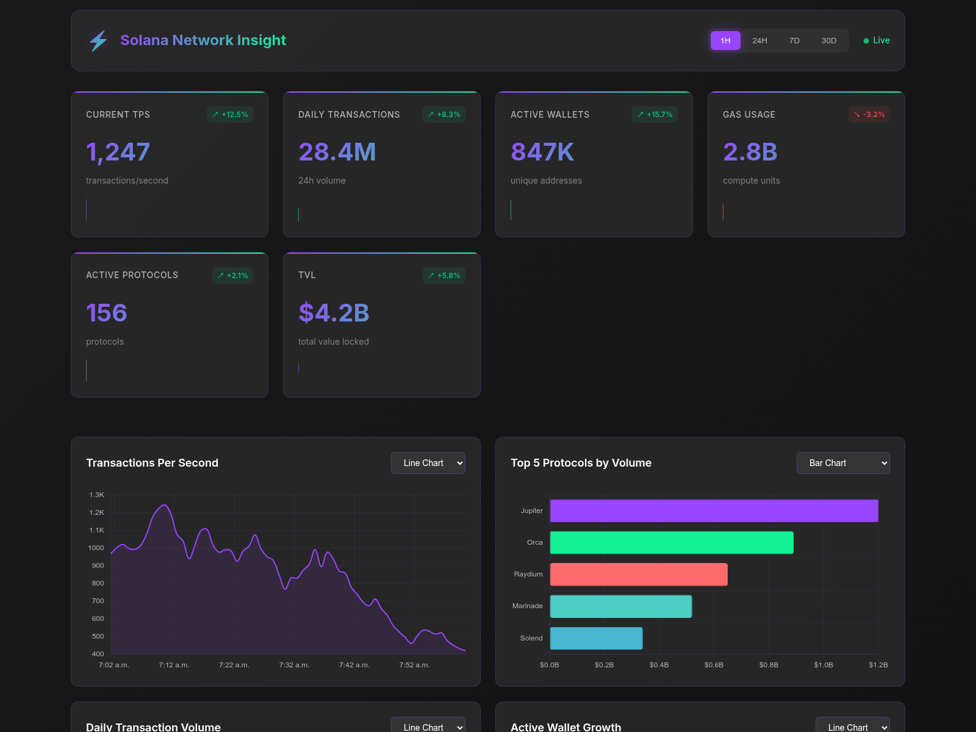Viewport: 976px width, 732px height.
Task: Click the 2.8B Gas Usage value
Action: click(x=750, y=152)
